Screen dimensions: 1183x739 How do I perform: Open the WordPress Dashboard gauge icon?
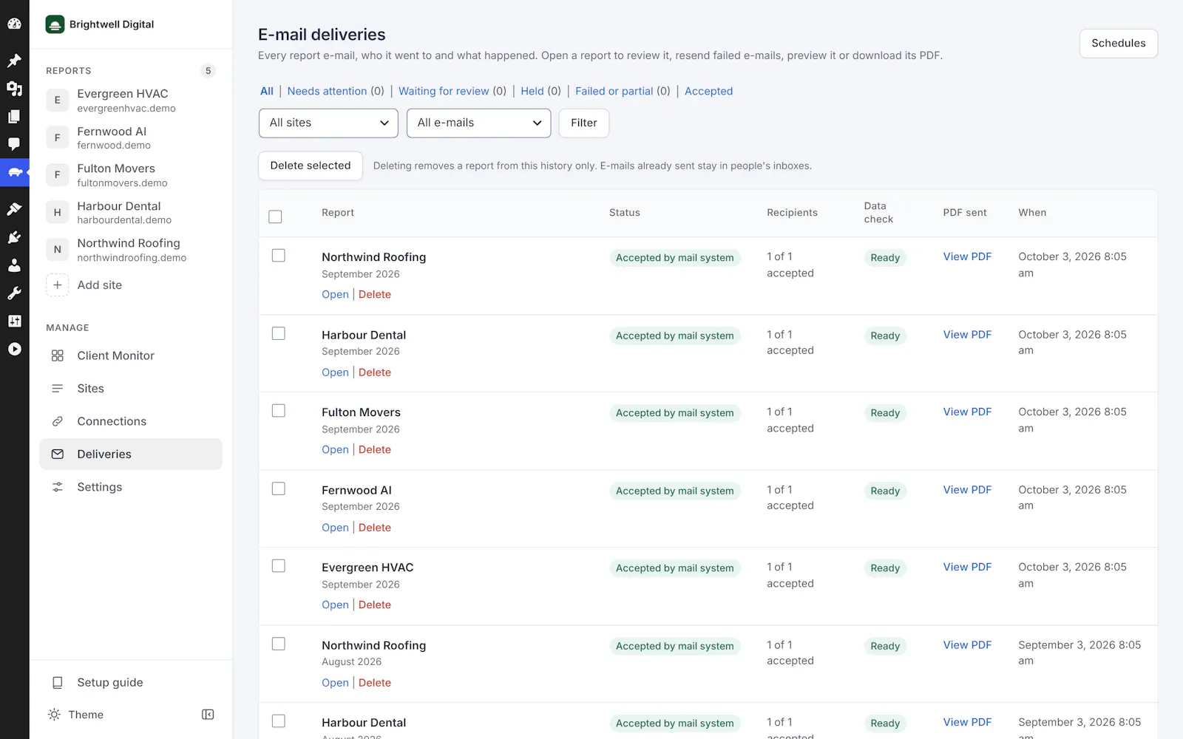coord(14,24)
